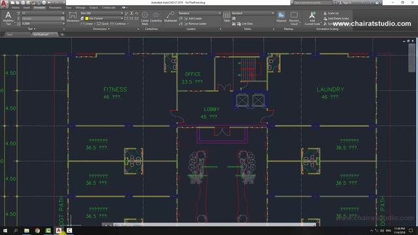Viewport: 418px width, 235px height.
Task: Expand the Continue dimension flyout arrow
Action: tap(128, 23)
